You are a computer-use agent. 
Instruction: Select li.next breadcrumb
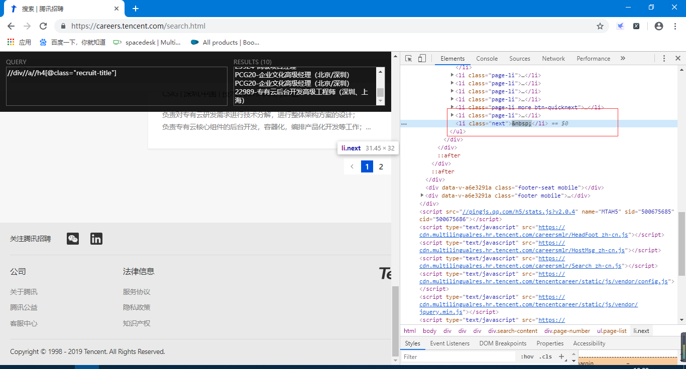point(641,331)
